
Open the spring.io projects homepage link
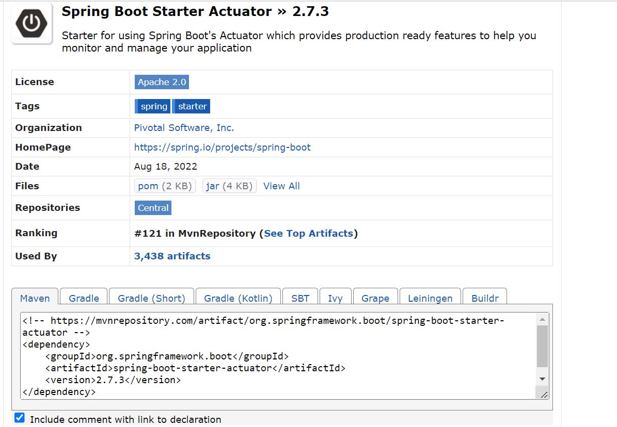pyautogui.click(x=223, y=147)
